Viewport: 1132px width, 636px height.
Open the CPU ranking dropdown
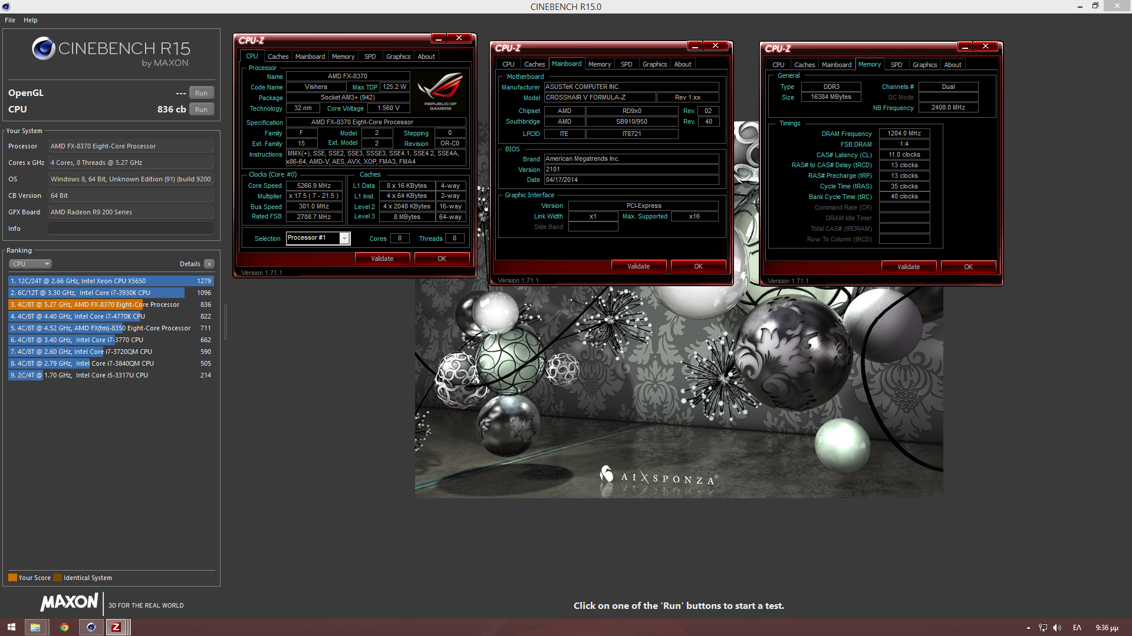31,264
